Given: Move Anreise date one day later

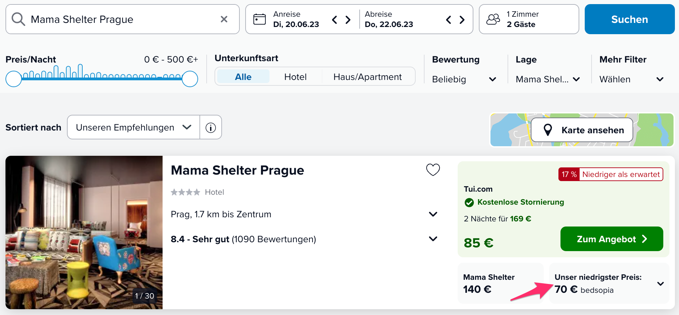Looking at the screenshot, I should pos(348,20).
